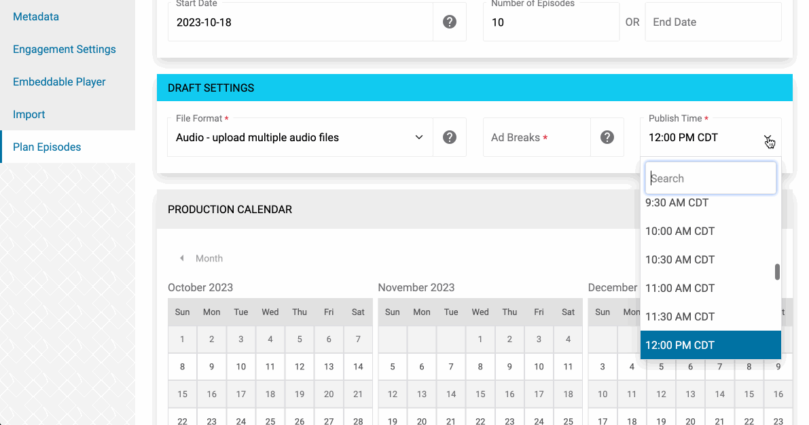809x425 pixels.
Task: Open help icon beside Start Date
Action: (450, 22)
